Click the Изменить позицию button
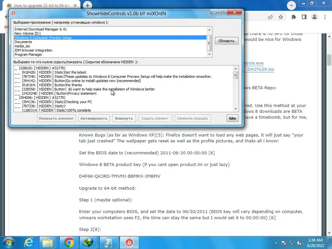 click(193, 118)
